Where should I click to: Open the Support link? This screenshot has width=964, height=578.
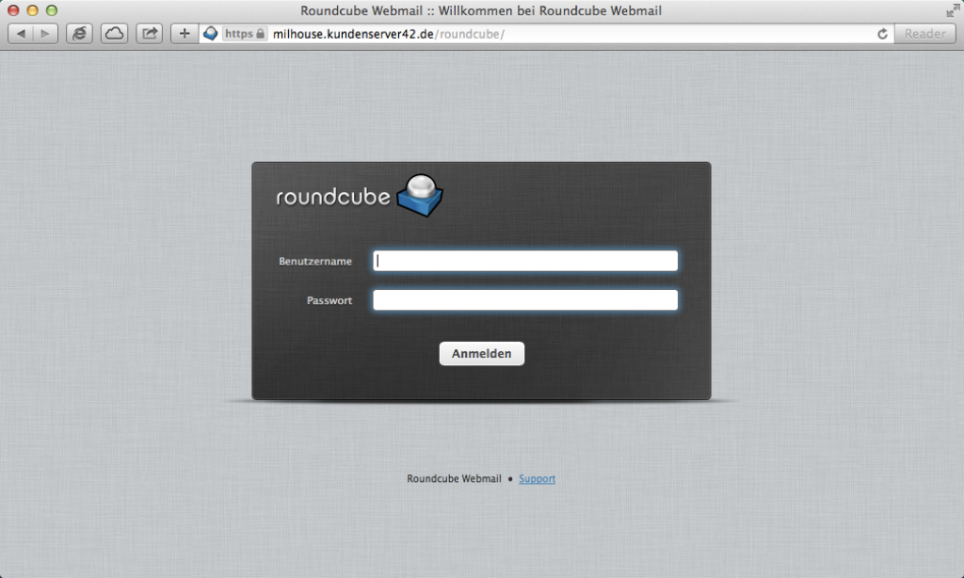[537, 478]
